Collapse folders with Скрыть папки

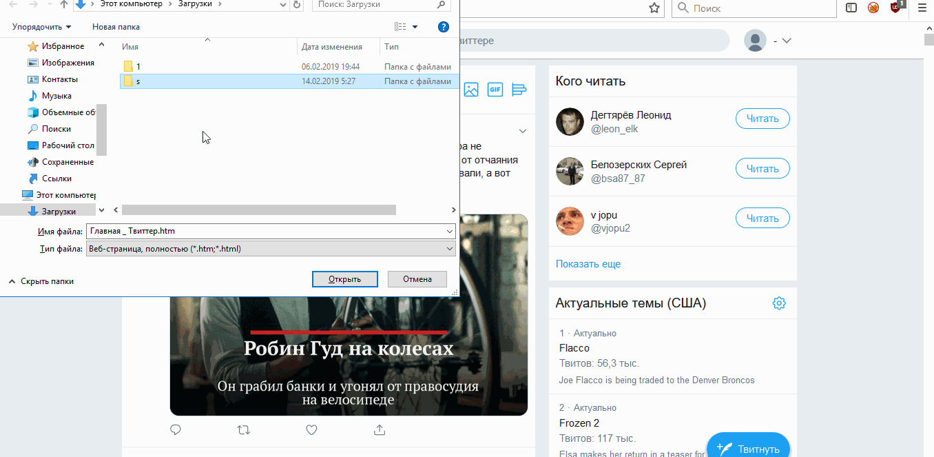(x=41, y=281)
